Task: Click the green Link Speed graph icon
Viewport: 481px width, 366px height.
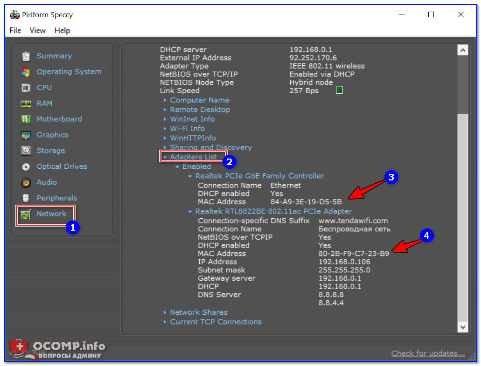Action: (x=339, y=90)
